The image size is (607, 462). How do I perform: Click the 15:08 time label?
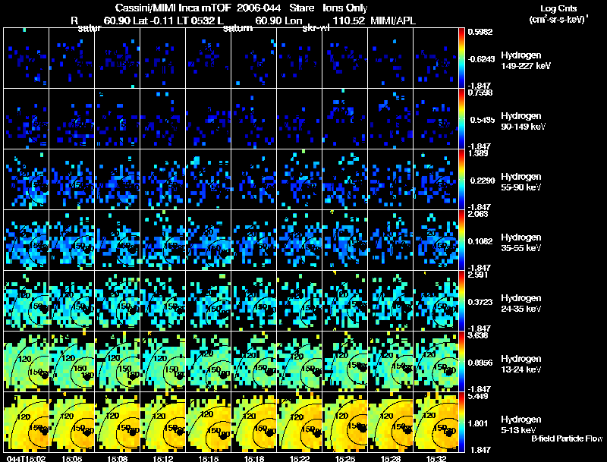118,458
